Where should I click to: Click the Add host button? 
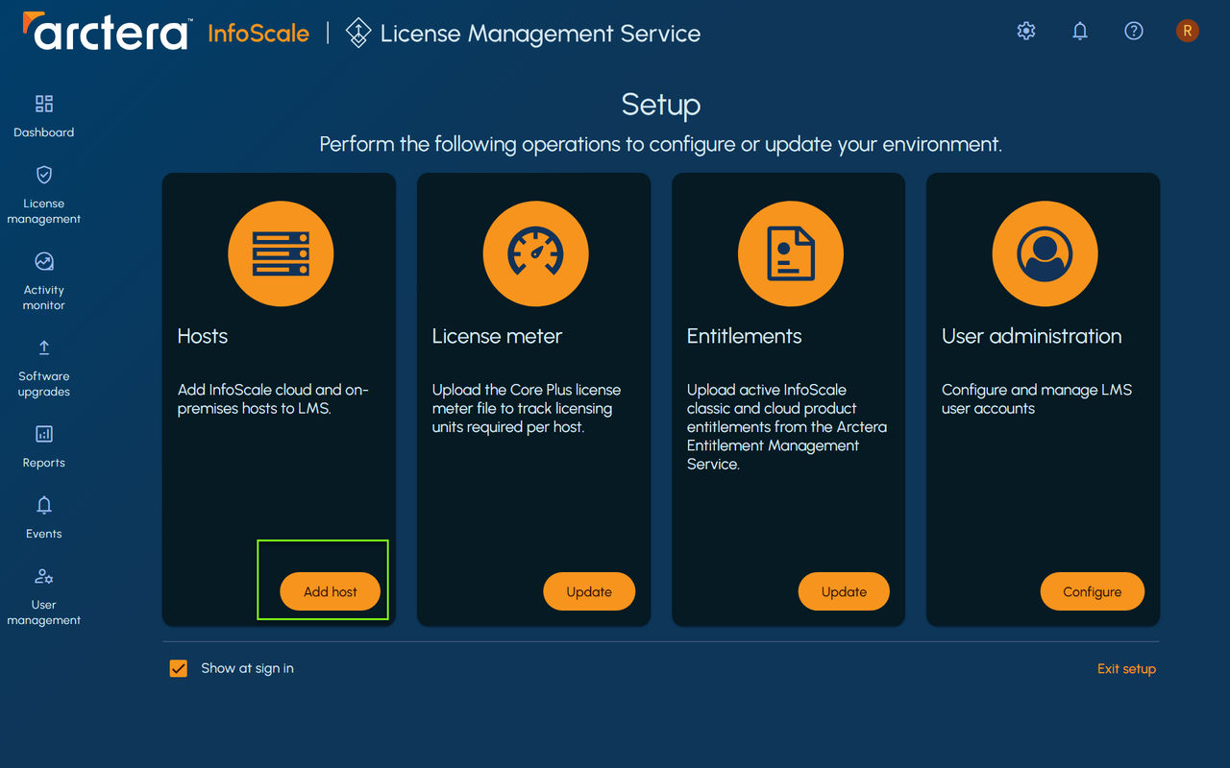coord(331,591)
